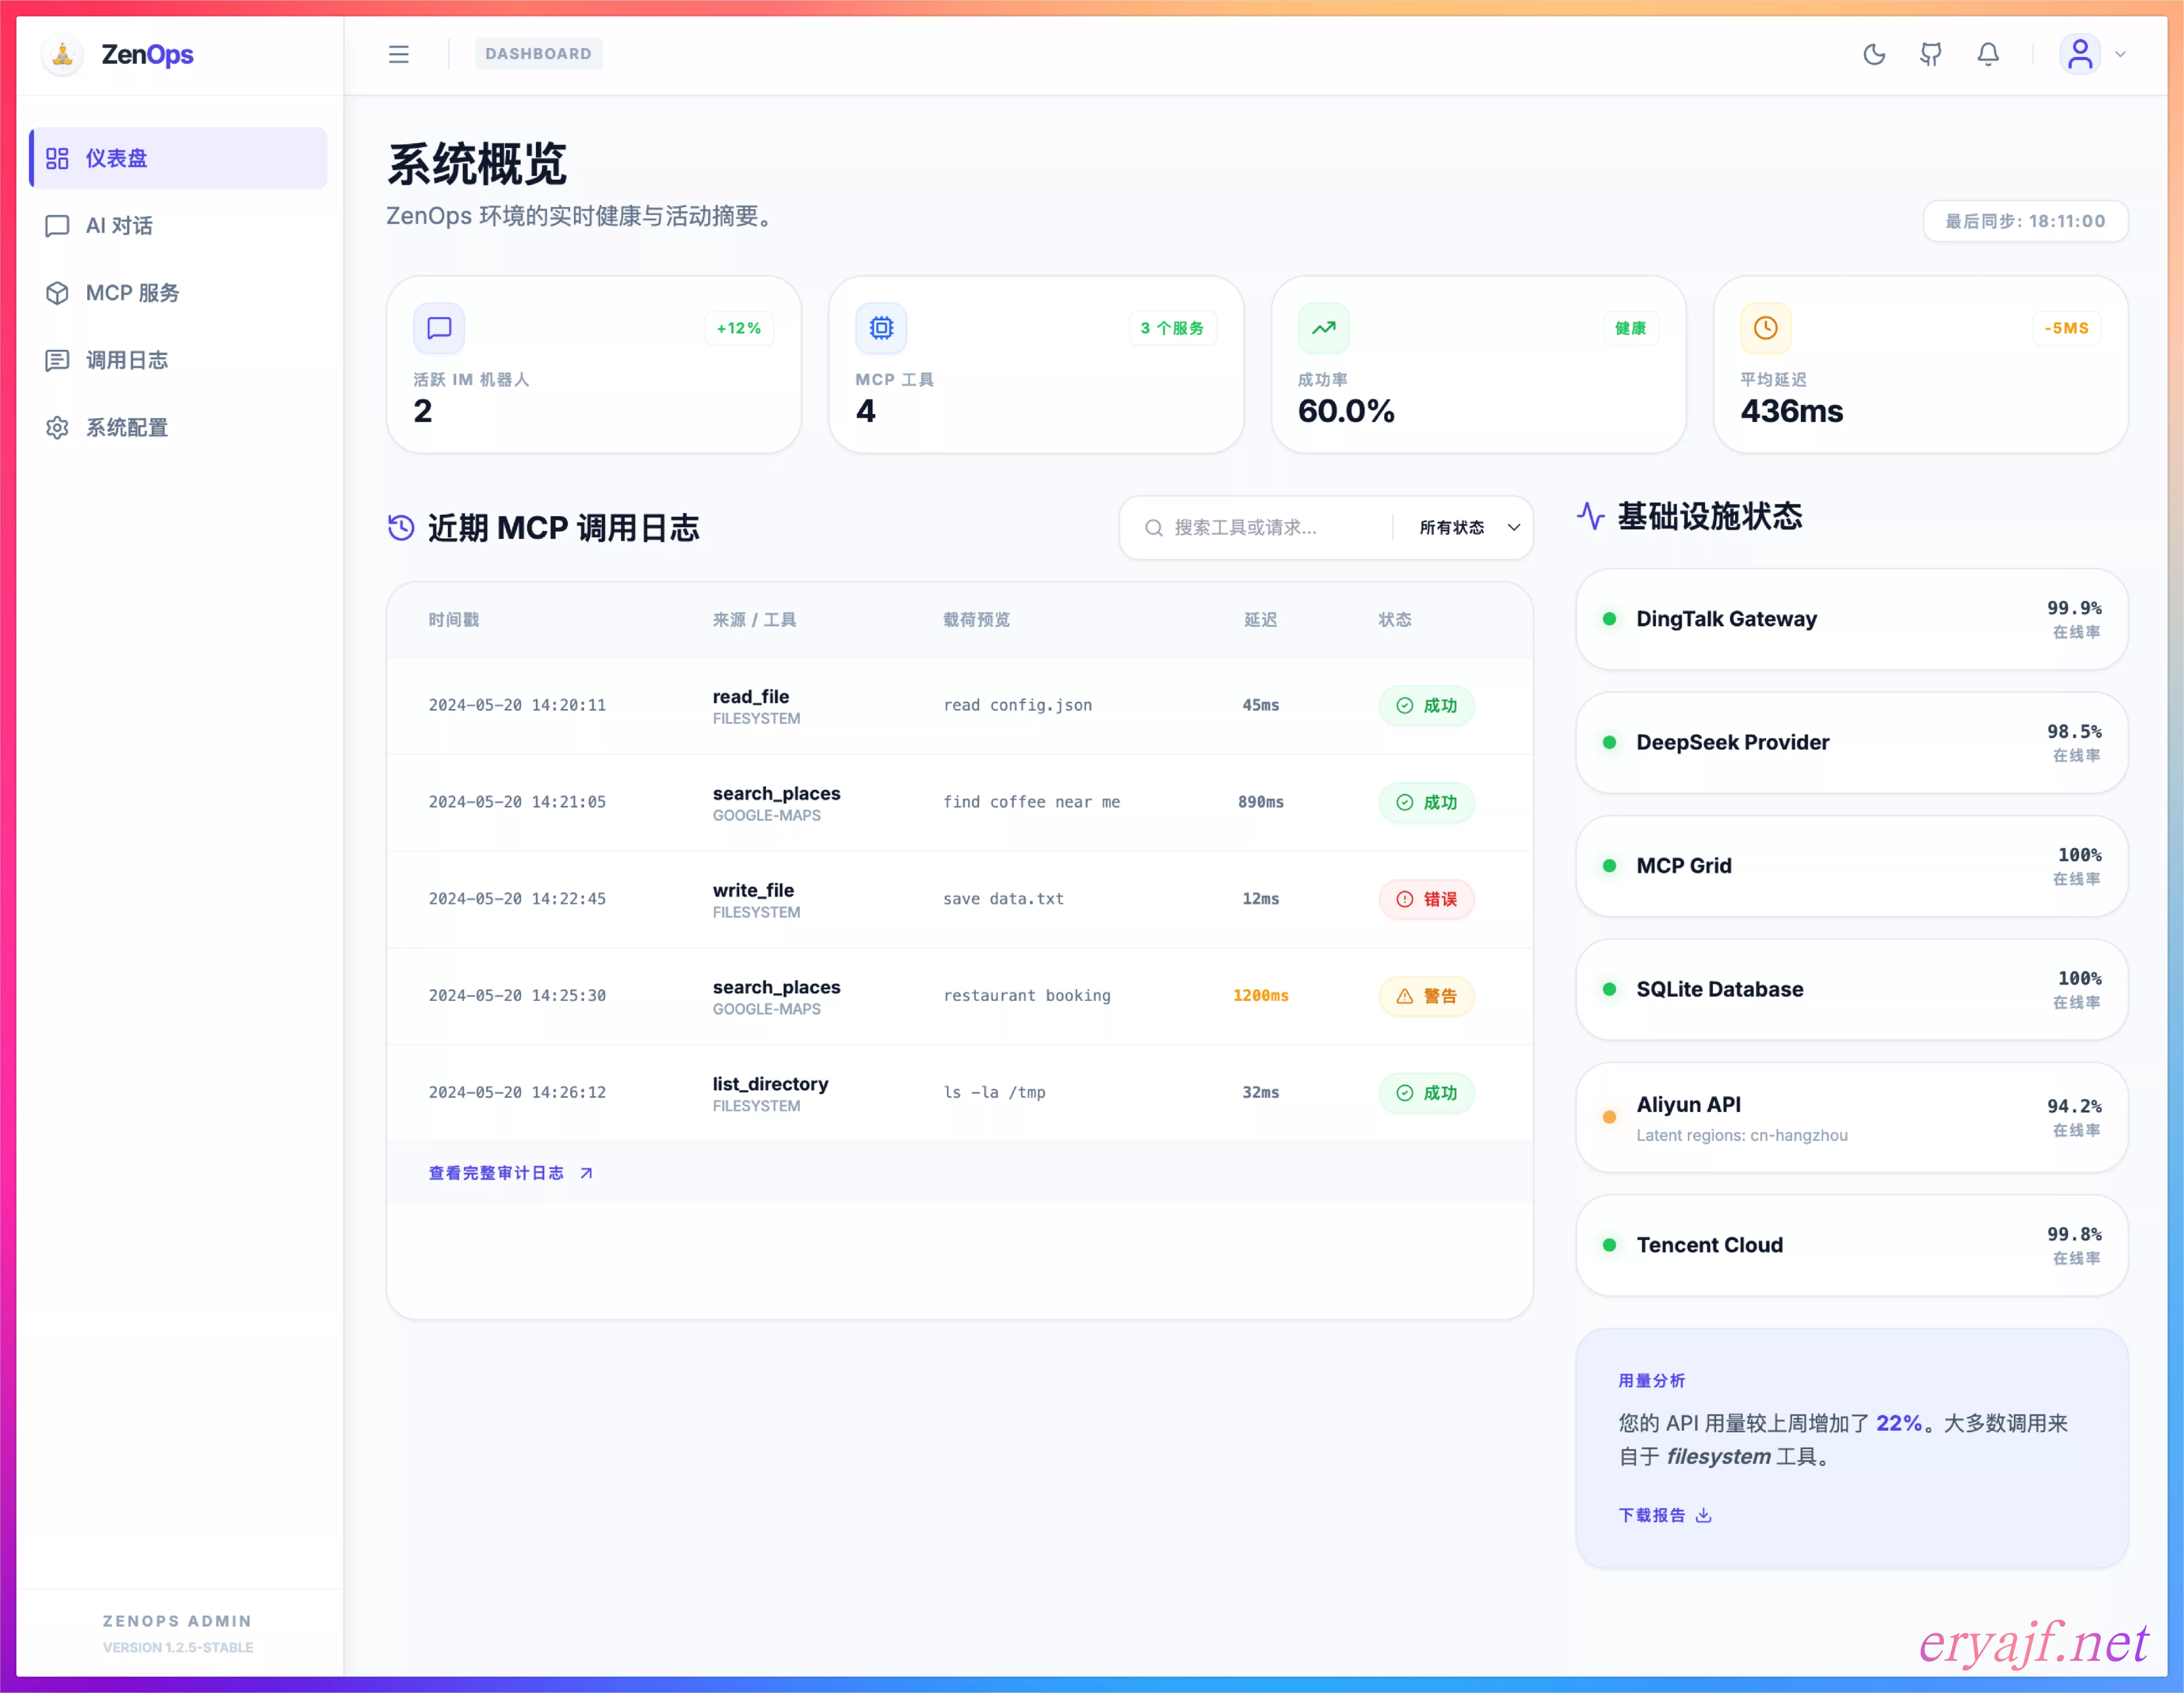The width and height of the screenshot is (2184, 1693).
Task: Open 查看完整审计日志 link
Action: tap(497, 1172)
